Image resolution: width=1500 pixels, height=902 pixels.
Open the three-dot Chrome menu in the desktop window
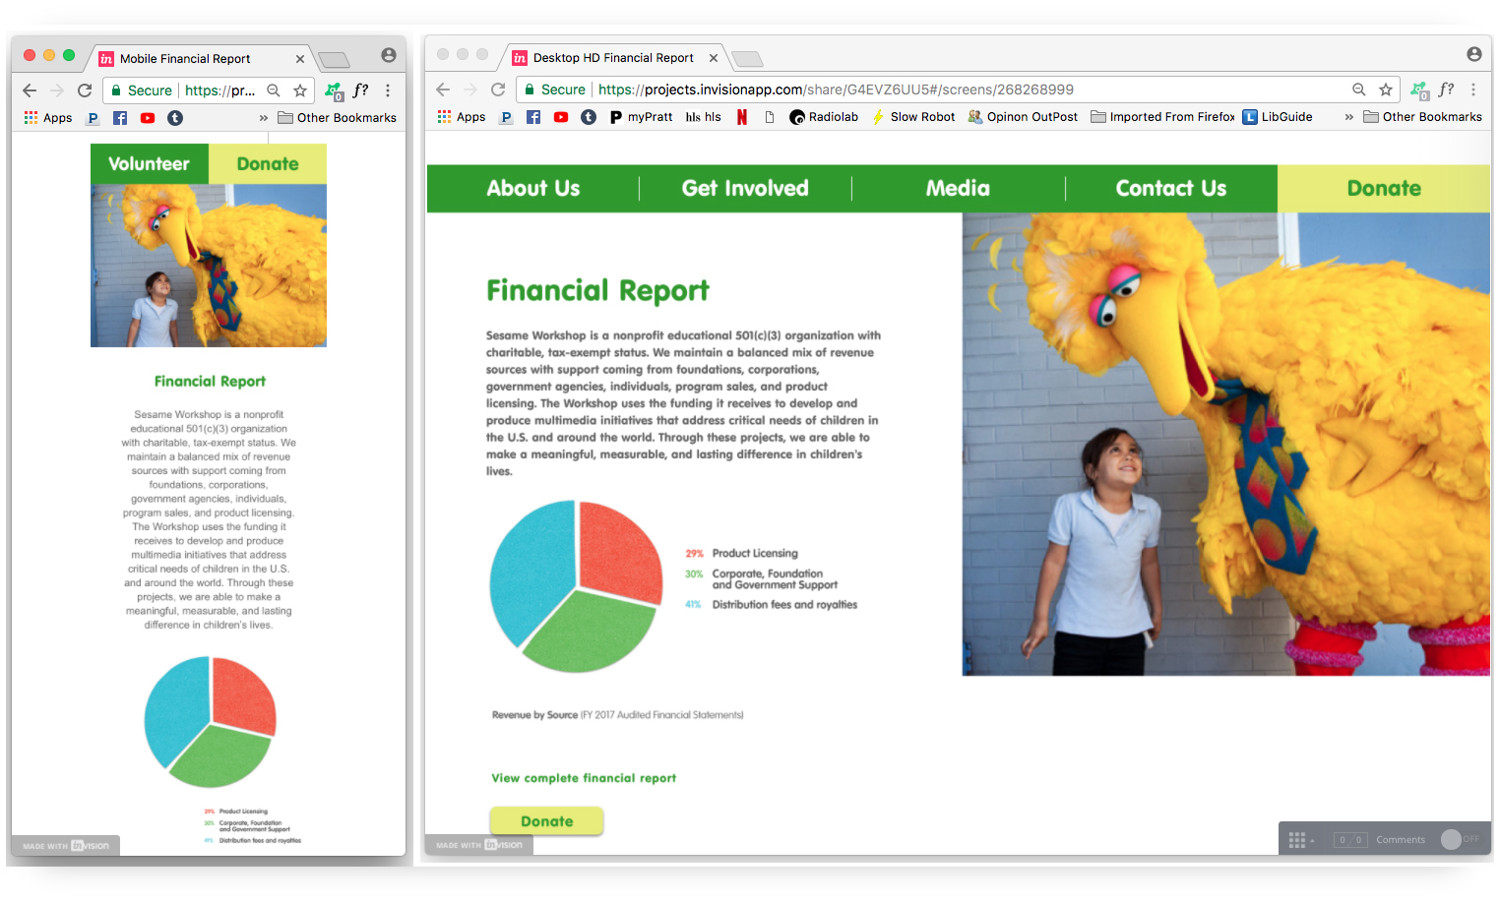pyautogui.click(x=1473, y=90)
